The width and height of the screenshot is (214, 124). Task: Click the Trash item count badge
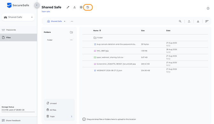[72, 117]
